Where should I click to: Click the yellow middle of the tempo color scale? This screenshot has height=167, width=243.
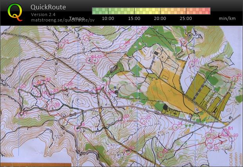tap(151, 11)
